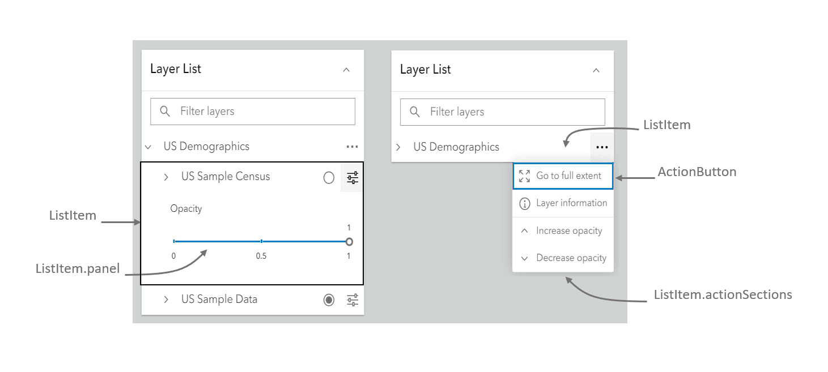This screenshot has width=828, height=372.
Task: Click the search icon in Filter layers
Action: [x=165, y=112]
